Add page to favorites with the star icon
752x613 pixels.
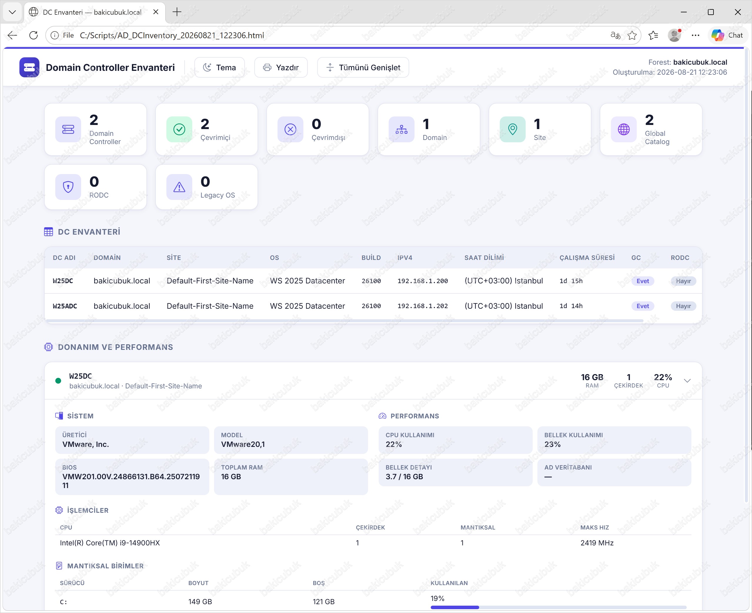pyautogui.click(x=632, y=35)
